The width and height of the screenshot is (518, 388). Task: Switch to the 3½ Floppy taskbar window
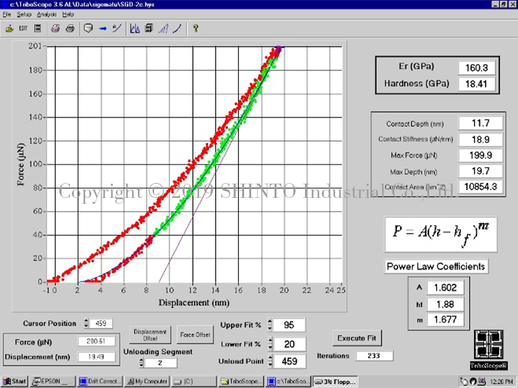point(335,382)
